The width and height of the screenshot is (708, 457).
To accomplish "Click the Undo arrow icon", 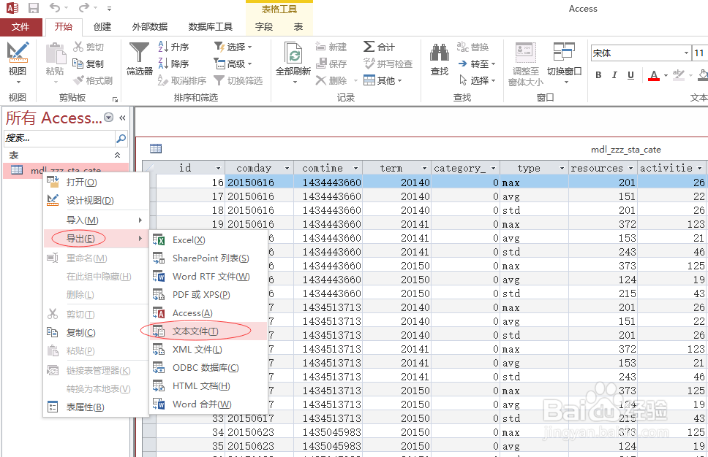I will [x=55, y=8].
